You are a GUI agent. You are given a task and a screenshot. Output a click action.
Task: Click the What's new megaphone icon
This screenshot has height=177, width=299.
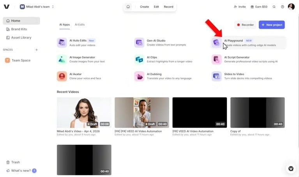[x=8, y=170]
